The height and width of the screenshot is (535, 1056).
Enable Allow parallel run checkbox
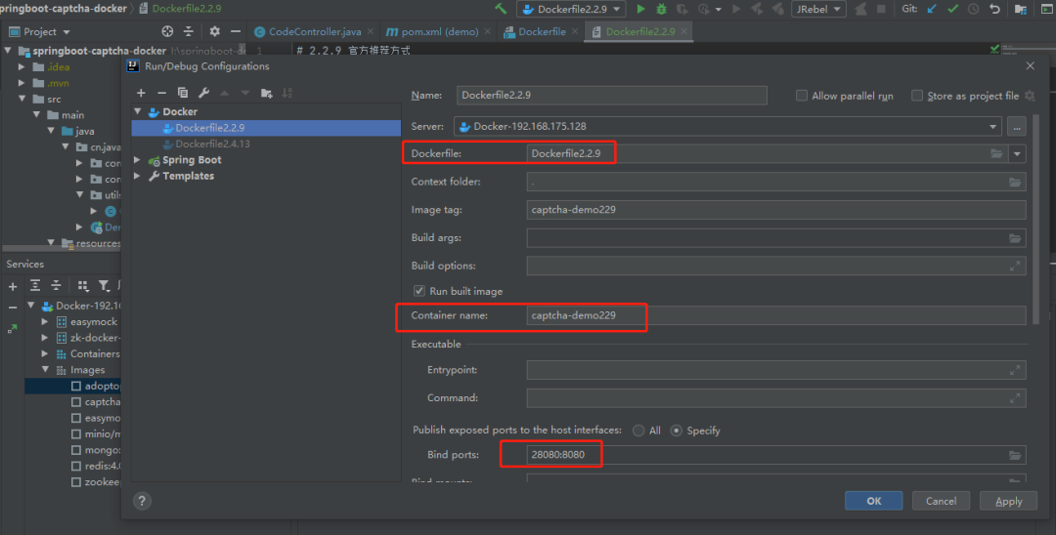[802, 96]
